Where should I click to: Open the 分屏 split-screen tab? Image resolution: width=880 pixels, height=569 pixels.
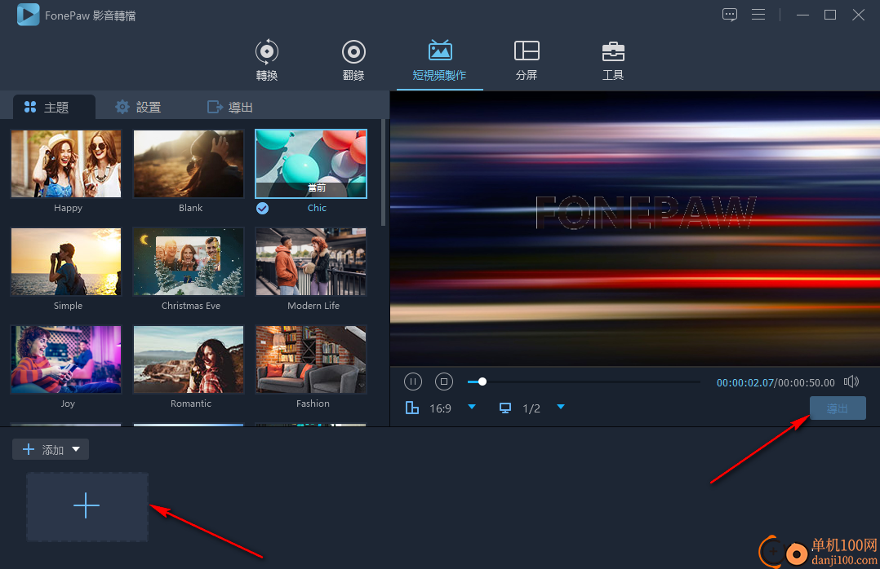527,60
